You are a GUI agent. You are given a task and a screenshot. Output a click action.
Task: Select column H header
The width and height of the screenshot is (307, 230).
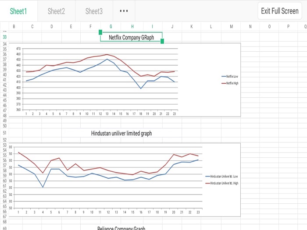click(x=132, y=26)
